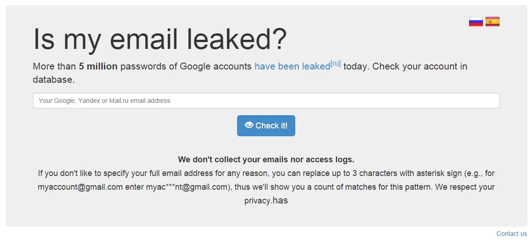Switch language using the Spanish flag icon
531x240 pixels.
click(x=493, y=21)
